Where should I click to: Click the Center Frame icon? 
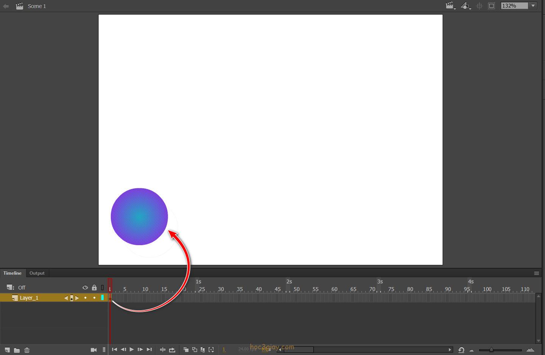163,350
